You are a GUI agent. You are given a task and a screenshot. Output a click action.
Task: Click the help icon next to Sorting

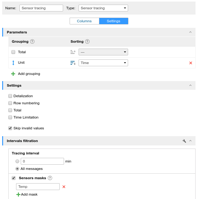pos(87,41)
